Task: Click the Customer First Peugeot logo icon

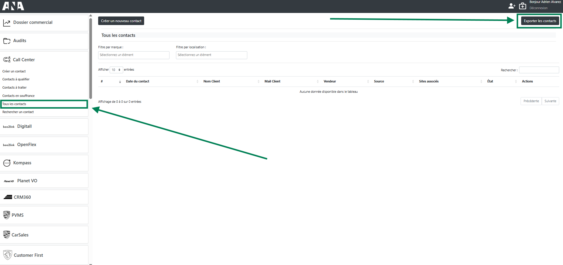Action: [x=7, y=255]
